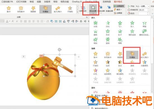
Task: Select the 出现 (Appear) entrance animation
Action: click(95, 24)
